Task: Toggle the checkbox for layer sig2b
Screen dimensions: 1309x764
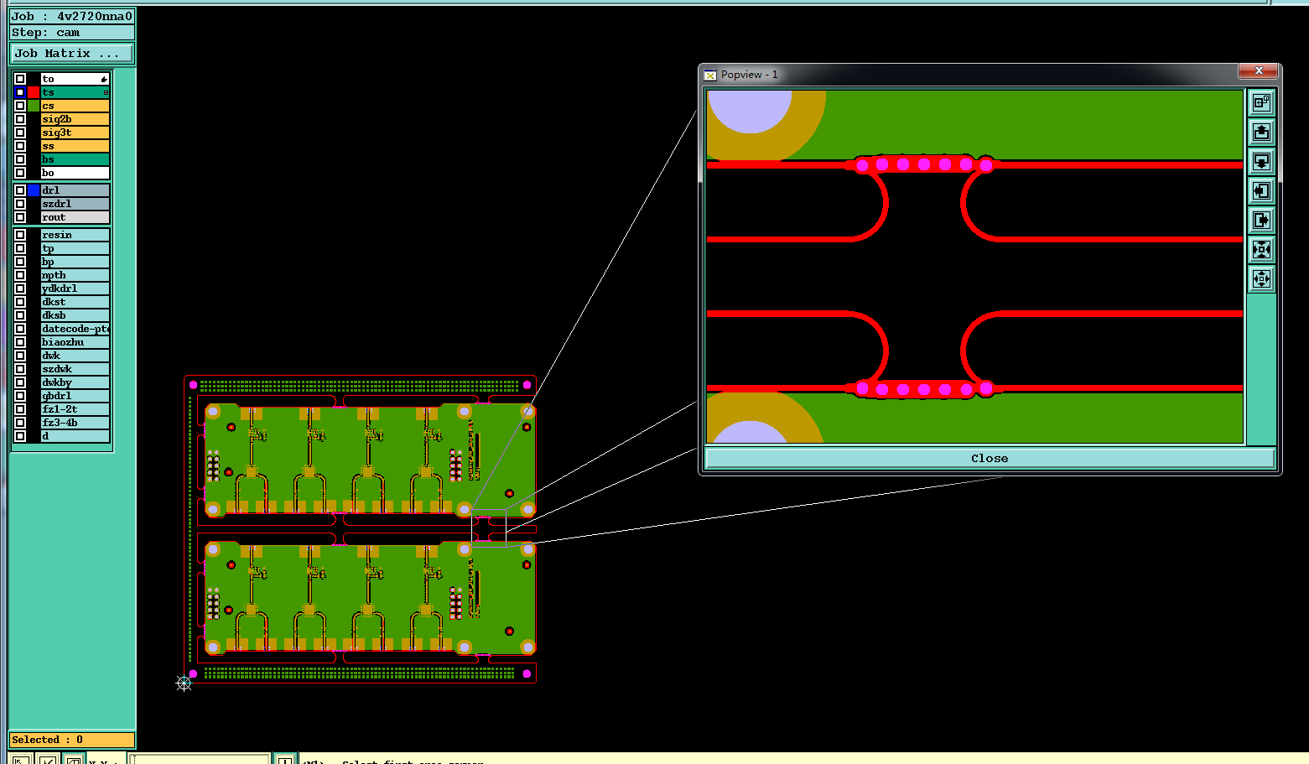Action: [20, 119]
